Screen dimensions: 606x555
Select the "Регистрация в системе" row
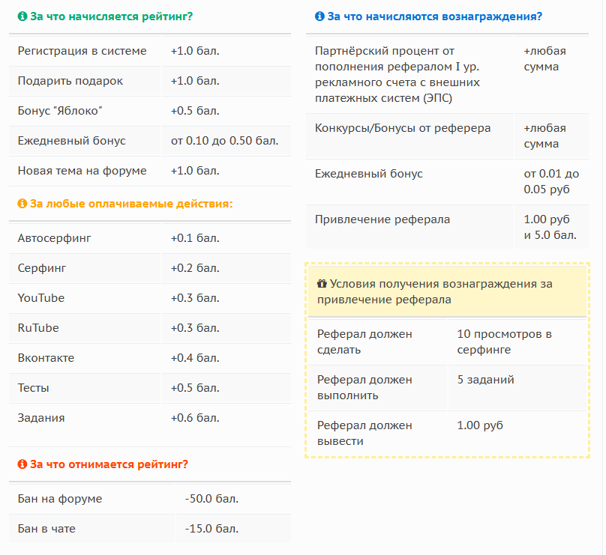tap(82, 51)
